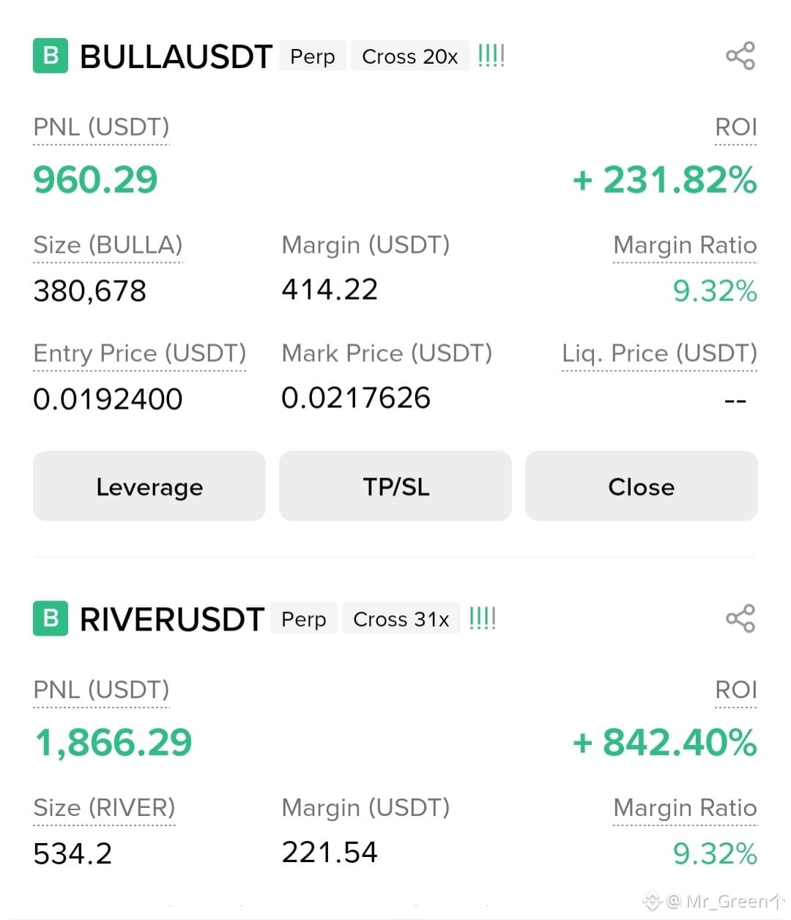
Task: Open the RIVERUSDT trading pair
Action: tap(171, 619)
